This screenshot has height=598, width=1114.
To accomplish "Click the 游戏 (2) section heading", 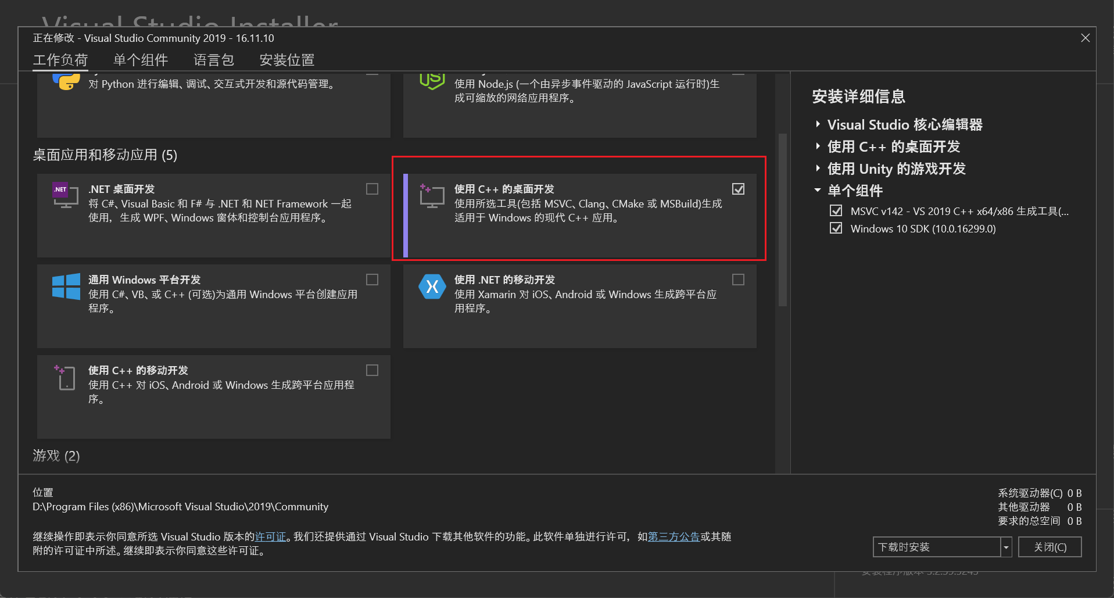I will point(56,456).
